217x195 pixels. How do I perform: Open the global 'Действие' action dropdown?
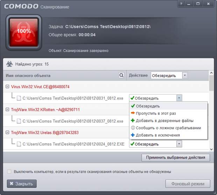(185, 75)
